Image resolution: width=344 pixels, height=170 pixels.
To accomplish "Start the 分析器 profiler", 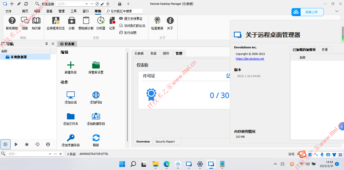I will click(x=101, y=23).
